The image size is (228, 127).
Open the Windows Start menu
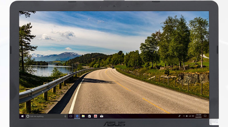pos(22,116)
